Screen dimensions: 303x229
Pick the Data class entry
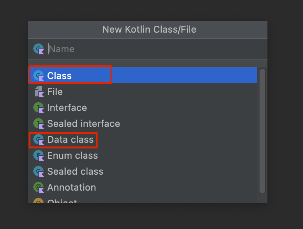pos(70,140)
